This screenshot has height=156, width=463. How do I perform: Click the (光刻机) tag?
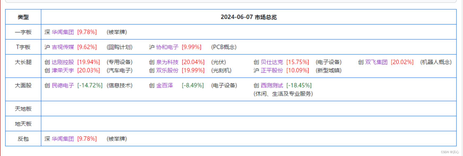[x=221, y=71]
